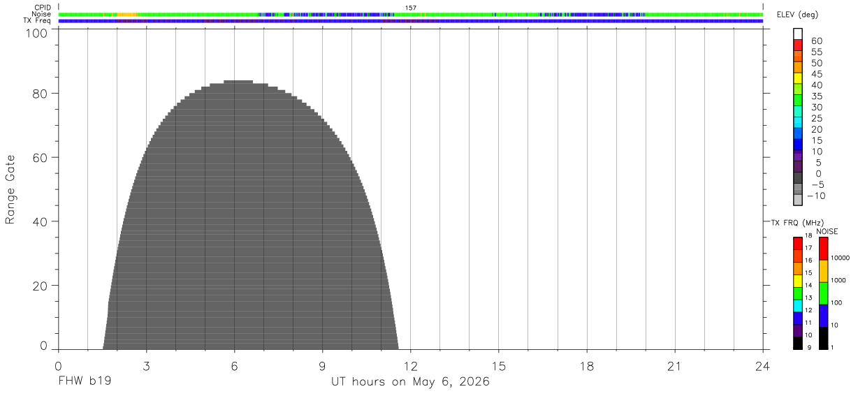This screenshot has height=396, width=858.
Task: Click the y-axis tick label '60' on Range Gate axis
Action: coord(41,157)
